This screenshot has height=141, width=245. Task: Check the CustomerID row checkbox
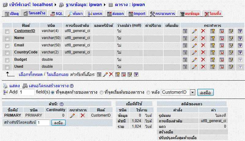[x=7, y=31]
